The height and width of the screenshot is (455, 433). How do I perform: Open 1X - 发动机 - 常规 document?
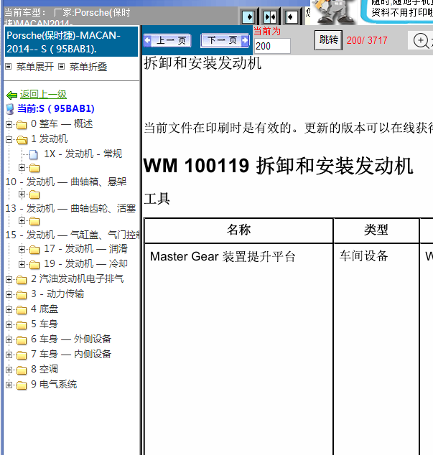[x=83, y=154]
